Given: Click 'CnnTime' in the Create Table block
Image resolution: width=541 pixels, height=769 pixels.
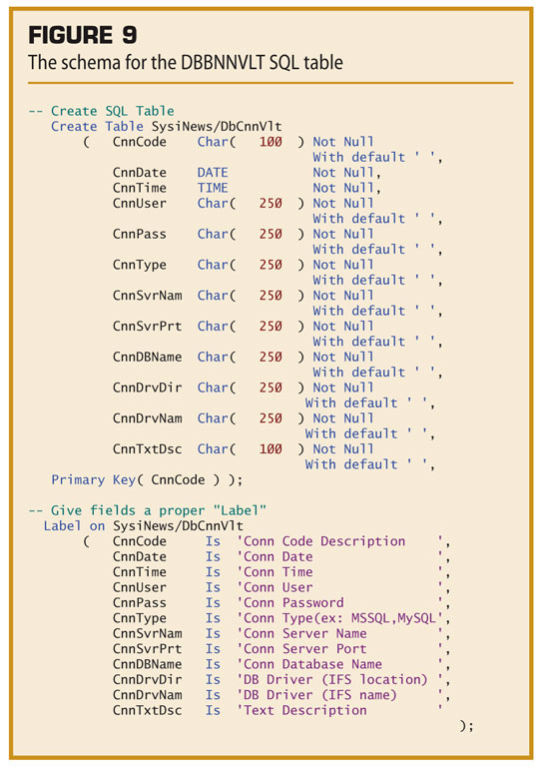Looking at the screenshot, I should click(x=139, y=188).
